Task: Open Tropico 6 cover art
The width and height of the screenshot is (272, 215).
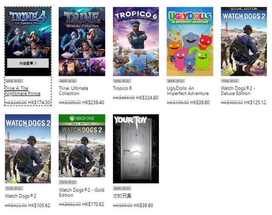Action: tap(136, 42)
